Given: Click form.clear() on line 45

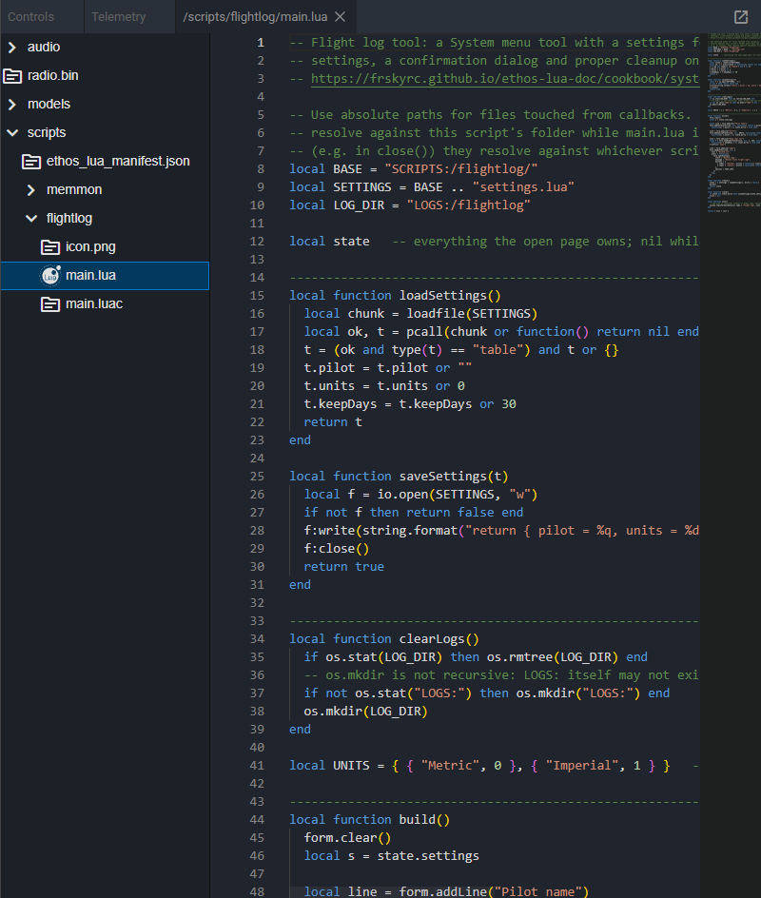Looking at the screenshot, I should [347, 838].
